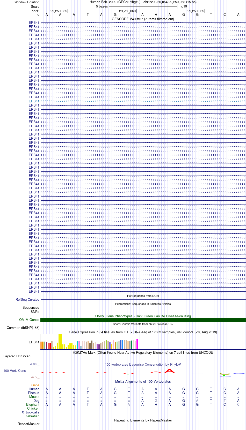Click the Dog alignment row label
The height and width of the screenshot is (430, 246).
37,401
